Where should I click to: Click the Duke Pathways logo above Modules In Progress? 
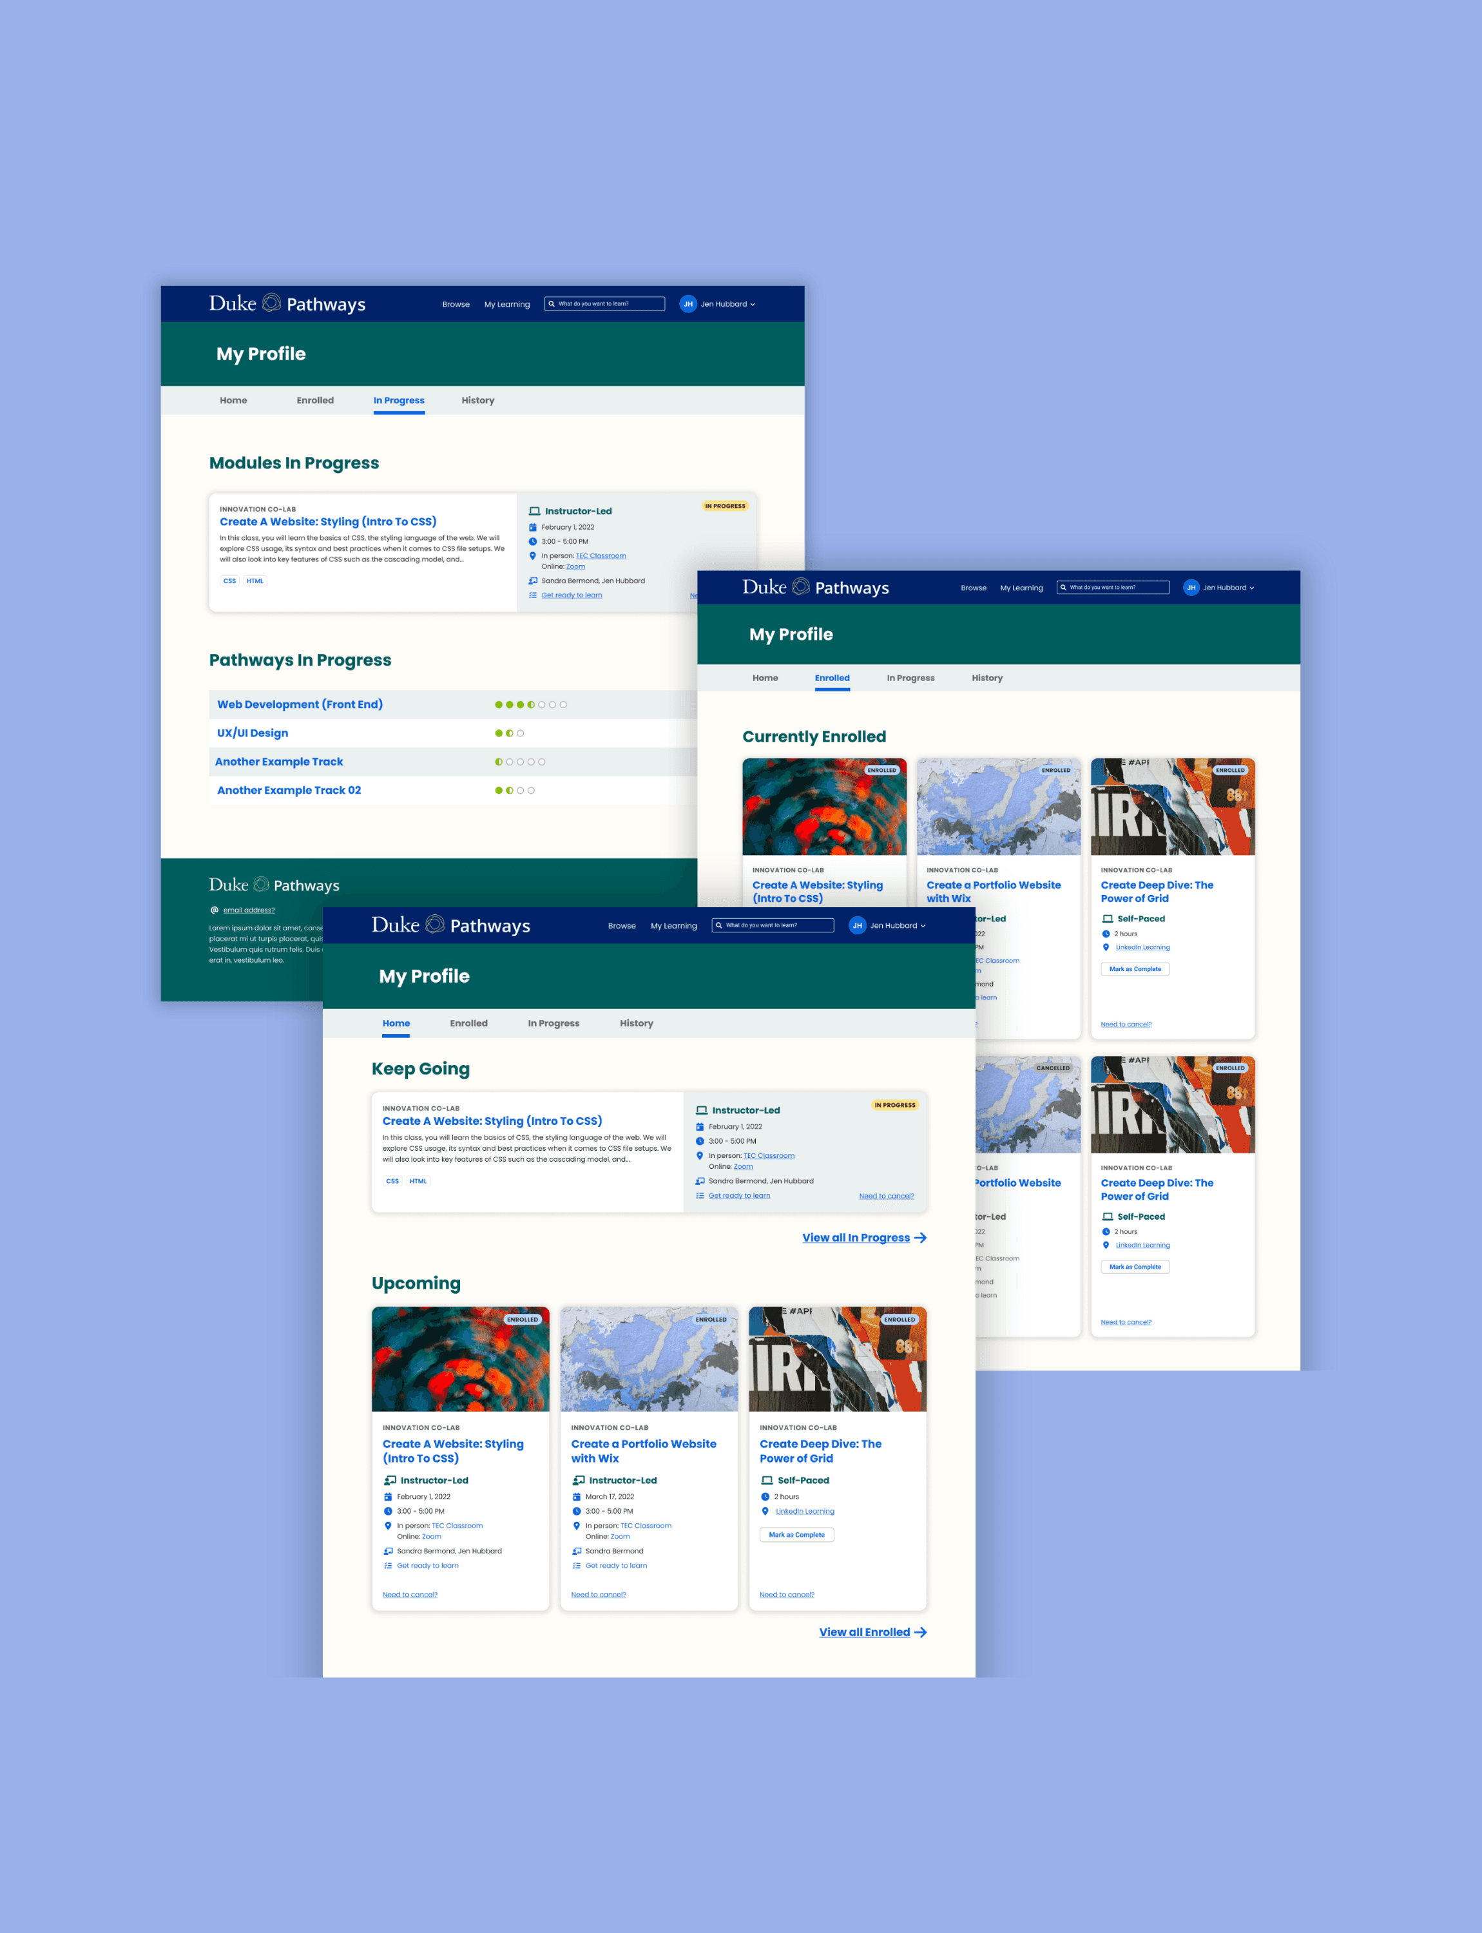pyautogui.click(x=287, y=303)
